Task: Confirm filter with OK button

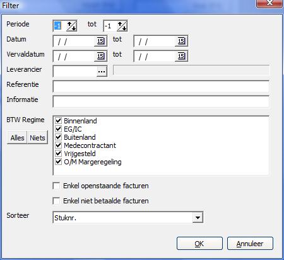Action: point(199,244)
